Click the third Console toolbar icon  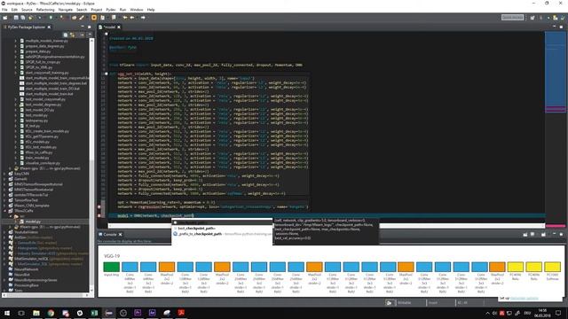coord(543,234)
